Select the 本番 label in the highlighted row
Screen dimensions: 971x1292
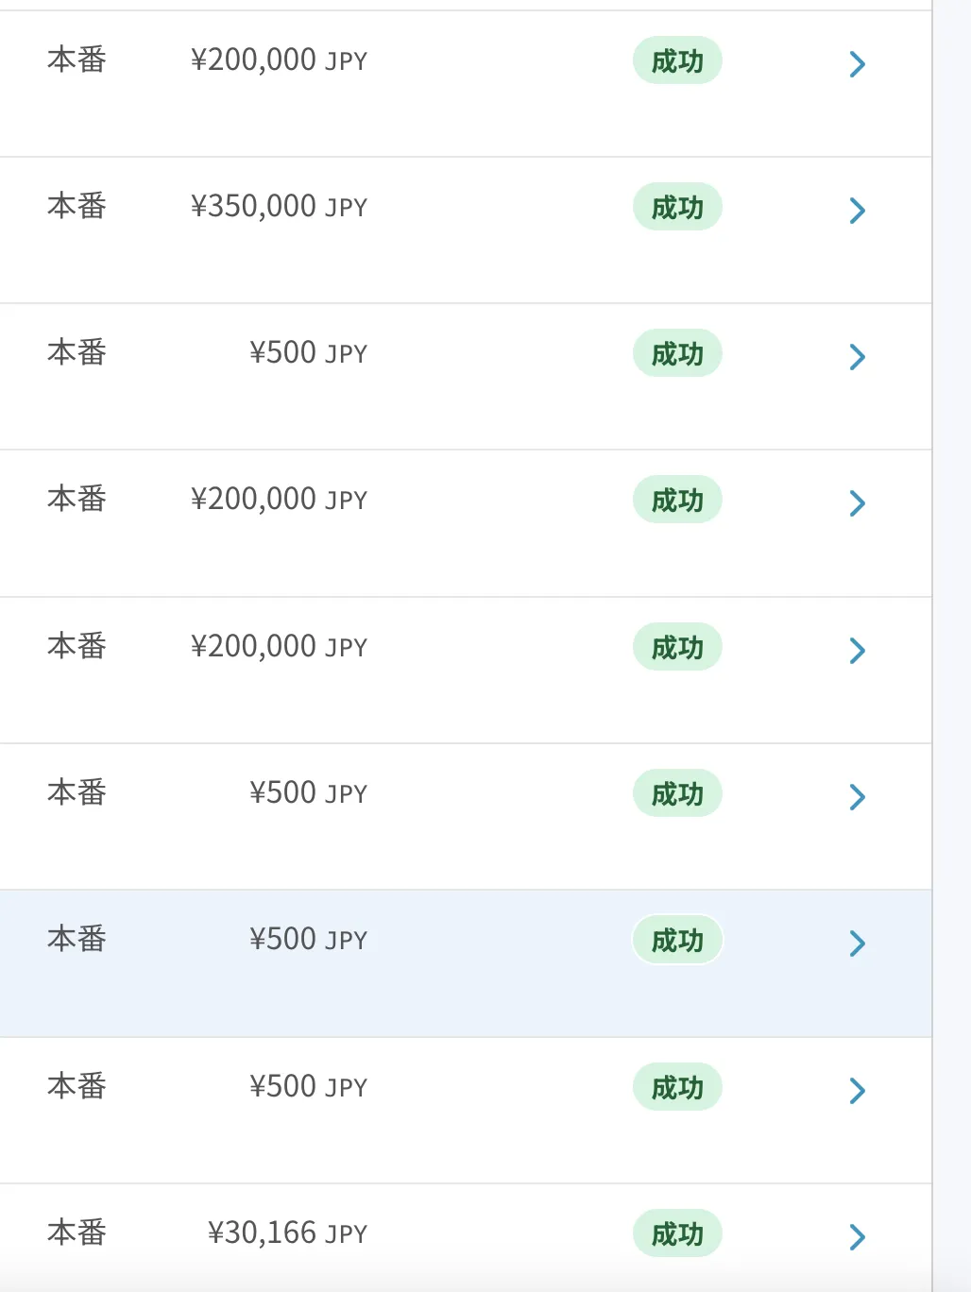(77, 939)
